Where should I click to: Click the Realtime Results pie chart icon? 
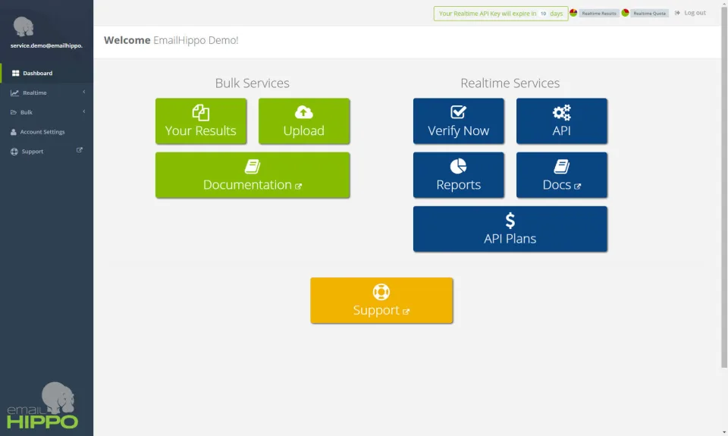[x=573, y=13]
